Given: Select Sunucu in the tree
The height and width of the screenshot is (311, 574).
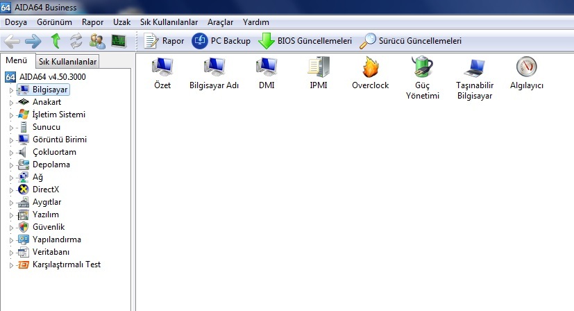Looking at the screenshot, I should [x=39, y=127].
